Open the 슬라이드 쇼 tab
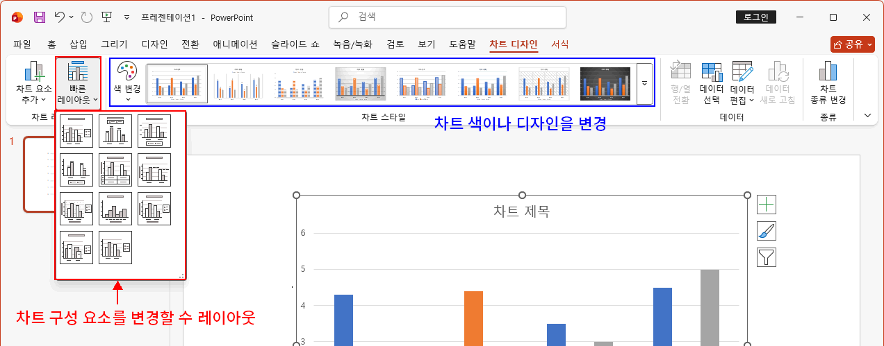This screenshot has height=346, width=884. (x=295, y=44)
